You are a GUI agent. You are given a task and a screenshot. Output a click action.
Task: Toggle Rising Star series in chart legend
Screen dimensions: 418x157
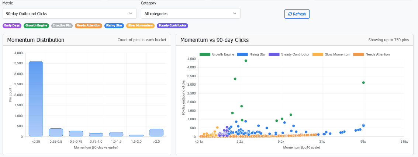(253, 54)
